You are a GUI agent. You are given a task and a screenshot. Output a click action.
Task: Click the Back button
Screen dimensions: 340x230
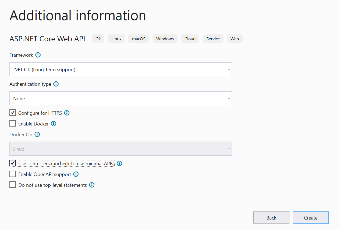pos(271,218)
